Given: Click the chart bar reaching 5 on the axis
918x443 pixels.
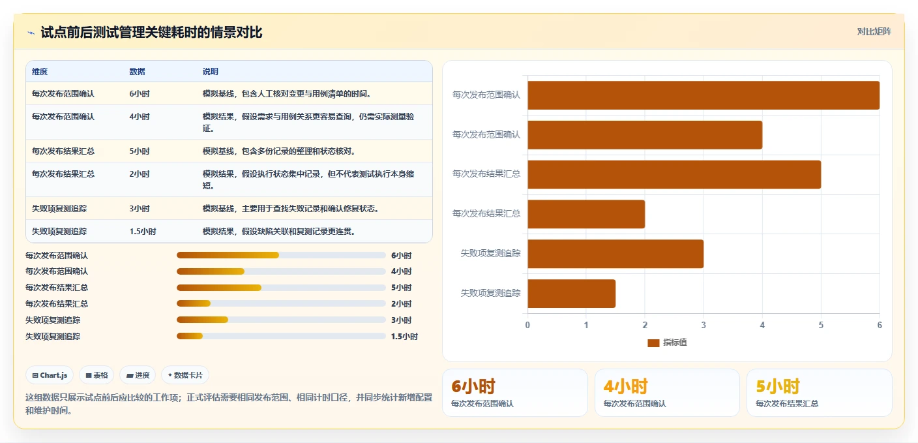Looking at the screenshot, I should click(674, 175).
